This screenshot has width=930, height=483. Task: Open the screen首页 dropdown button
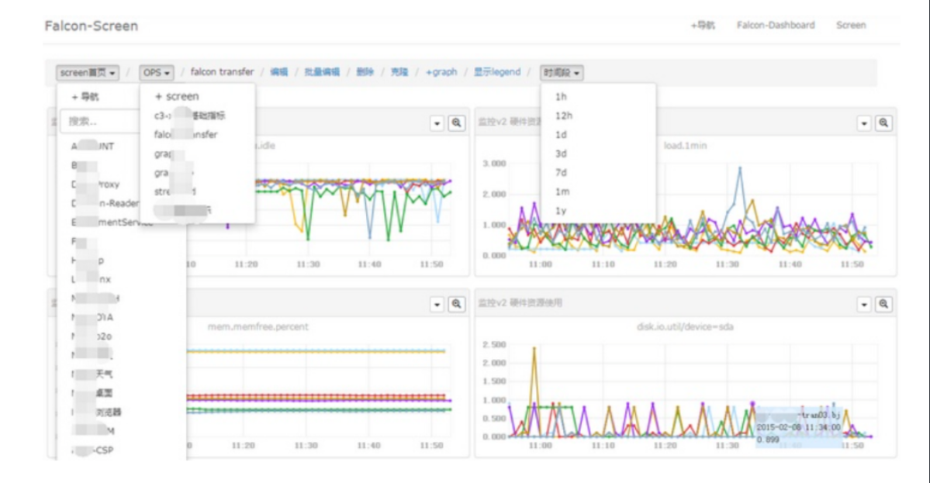tap(88, 72)
